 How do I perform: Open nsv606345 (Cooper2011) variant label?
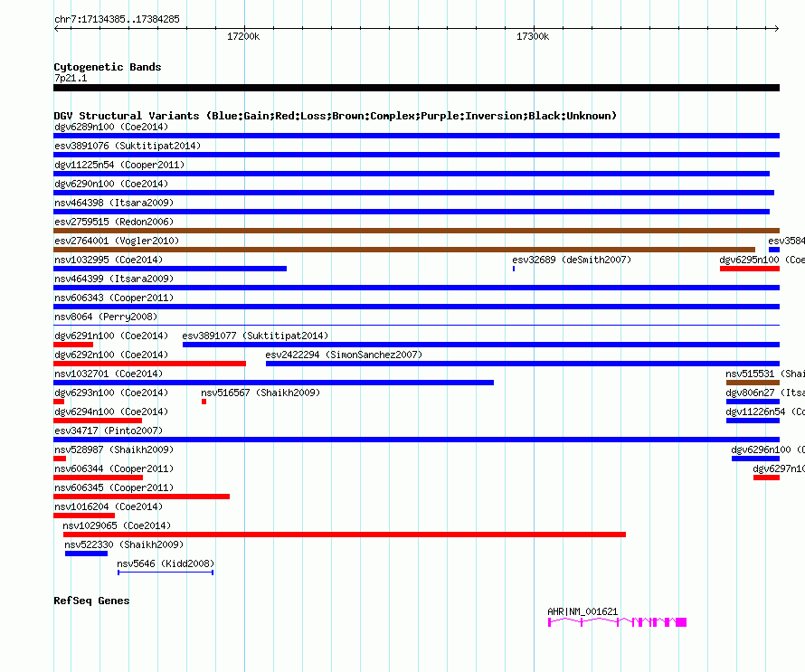[x=114, y=487]
